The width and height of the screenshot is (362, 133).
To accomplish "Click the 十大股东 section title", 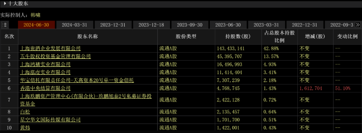I will (18, 3).
